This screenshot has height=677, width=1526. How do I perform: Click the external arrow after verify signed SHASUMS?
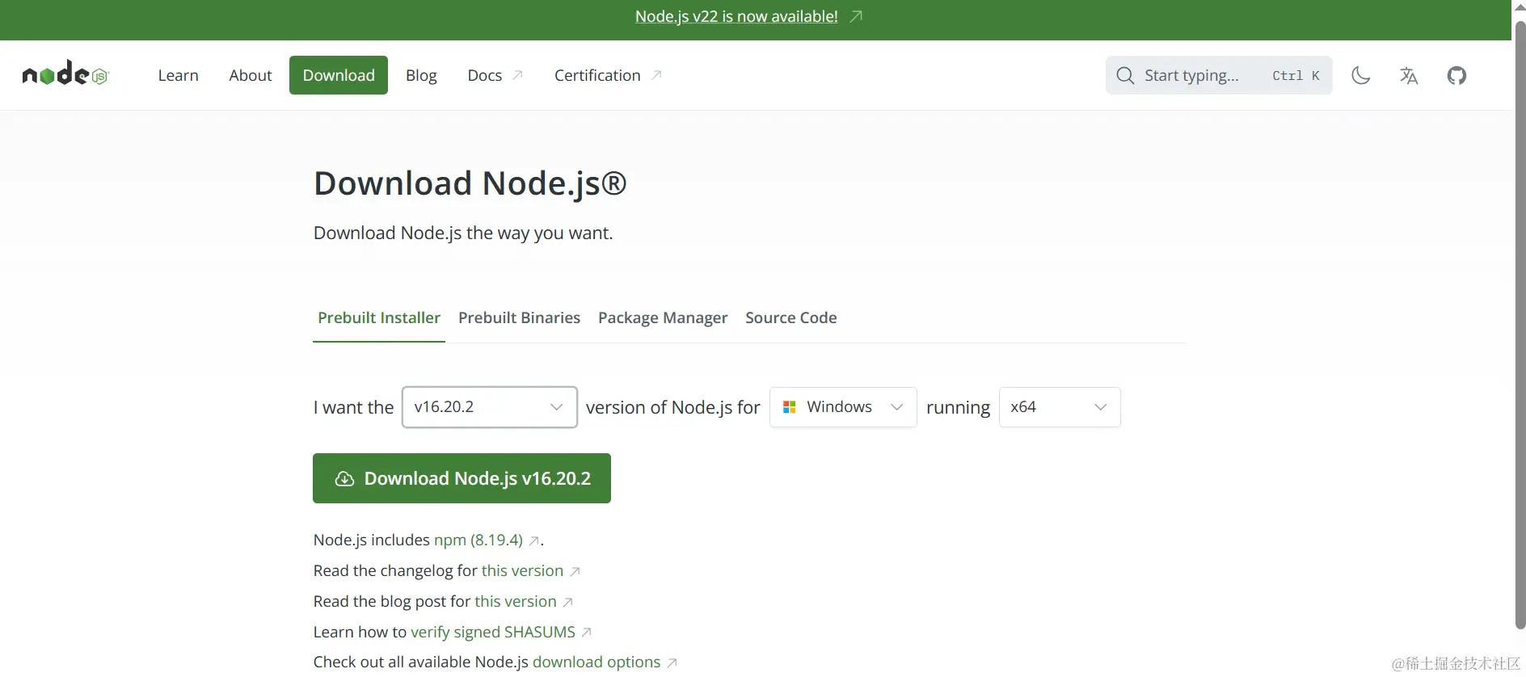(x=587, y=633)
